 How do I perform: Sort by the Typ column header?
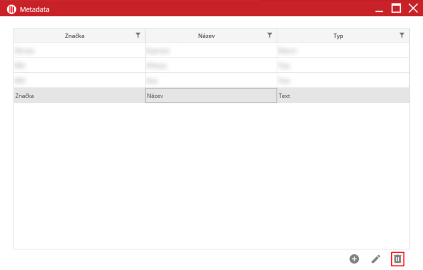pyautogui.click(x=338, y=36)
